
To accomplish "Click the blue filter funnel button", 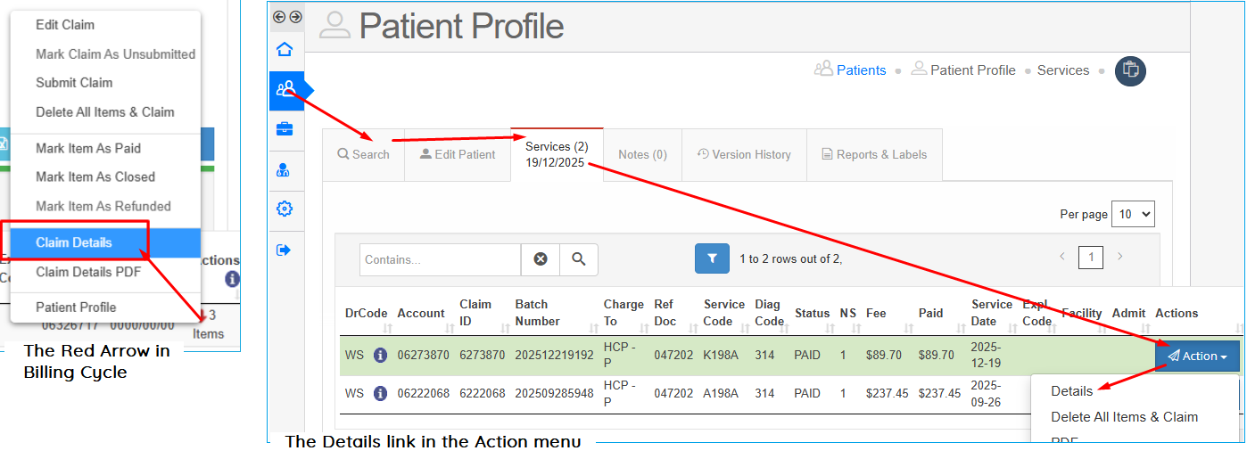I will point(712,258).
